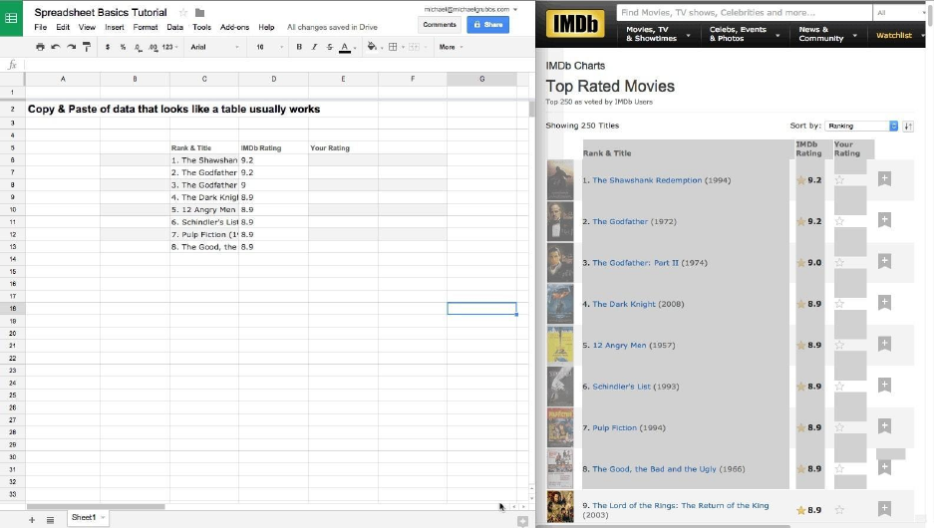
Task: Add The Godfather (1972) to watchlist
Action: tap(884, 220)
